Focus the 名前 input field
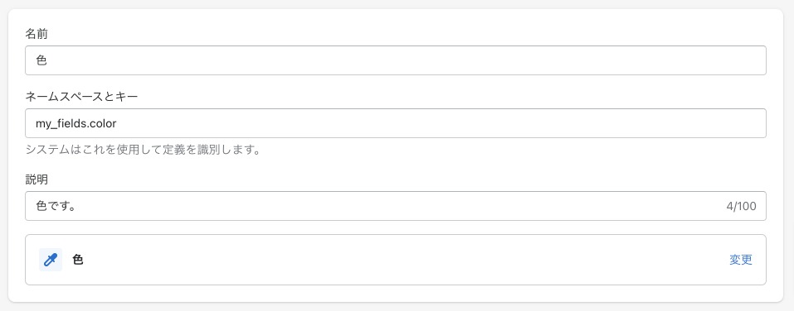This screenshot has height=311, width=794. pyautogui.click(x=396, y=60)
